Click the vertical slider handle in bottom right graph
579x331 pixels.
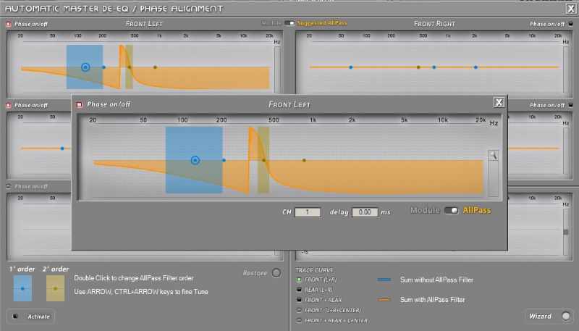pyautogui.click(x=566, y=232)
